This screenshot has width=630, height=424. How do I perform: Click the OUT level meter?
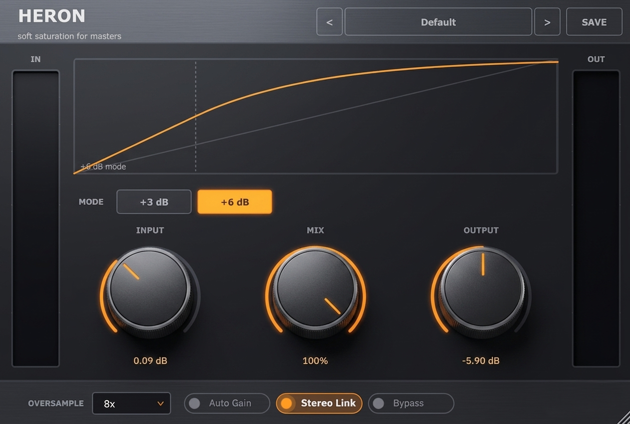(596, 218)
